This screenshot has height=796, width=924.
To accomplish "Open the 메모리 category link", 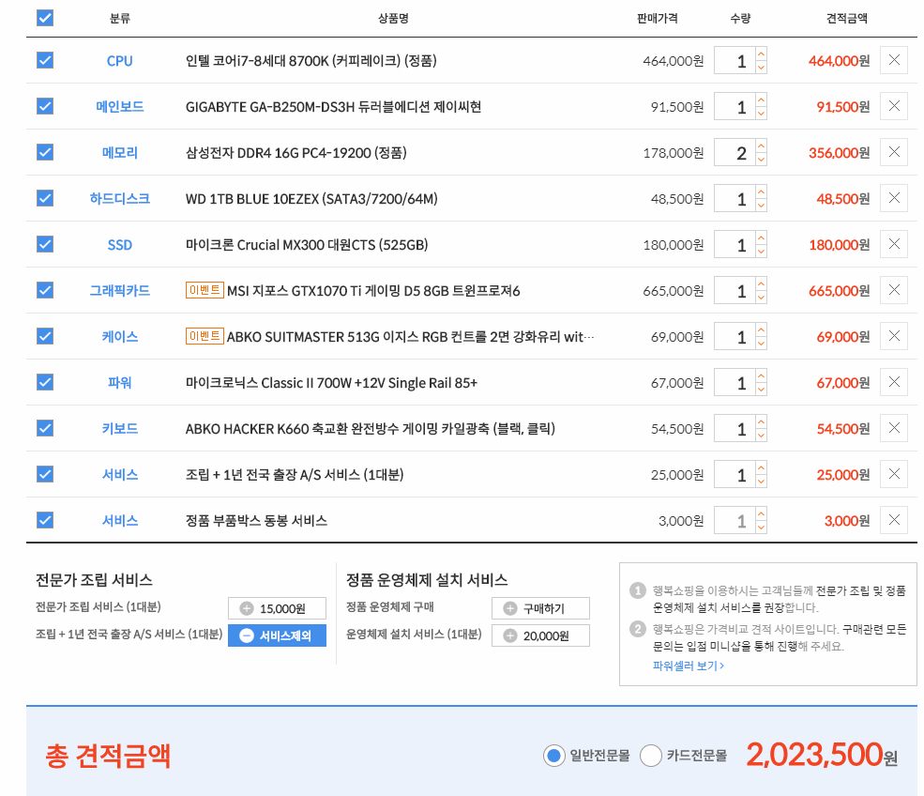I will (120, 153).
